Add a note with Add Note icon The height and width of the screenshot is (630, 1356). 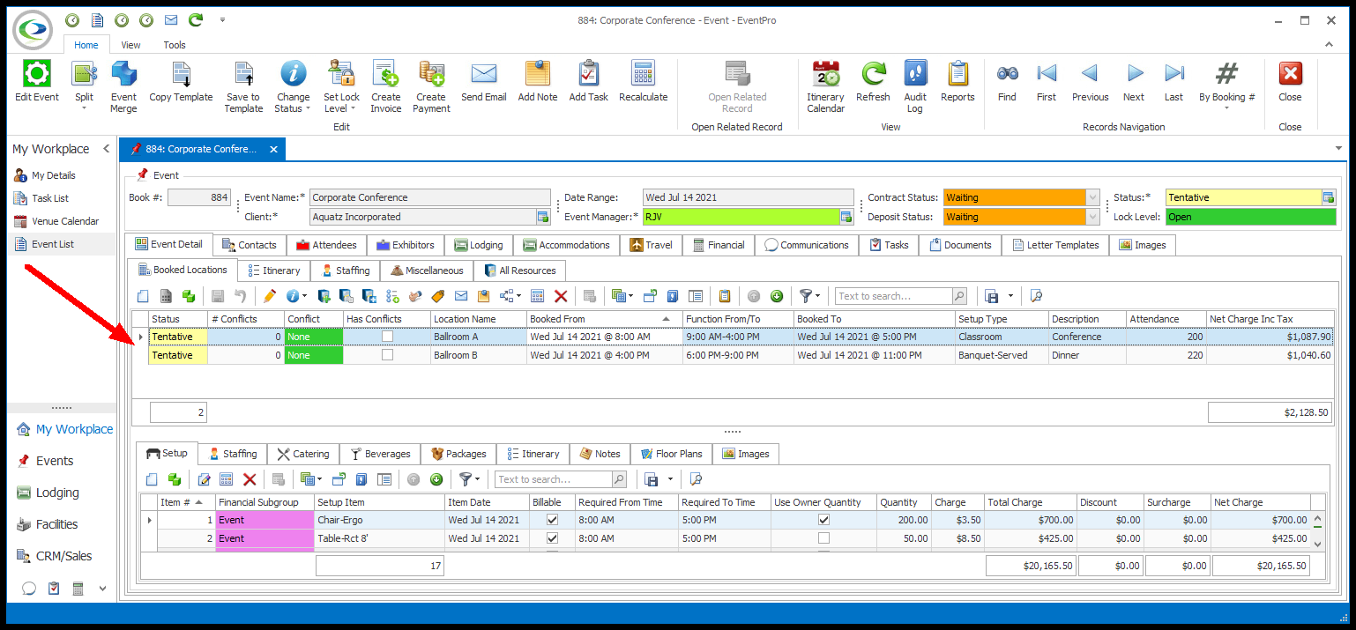(x=538, y=73)
